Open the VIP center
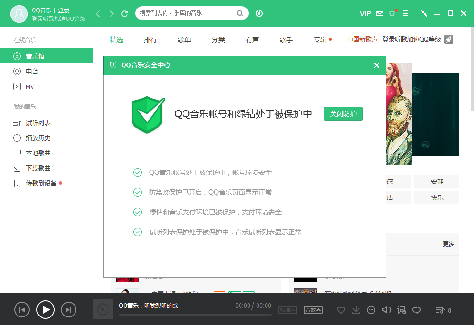The width and height of the screenshot is (474, 325). [x=365, y=14]
